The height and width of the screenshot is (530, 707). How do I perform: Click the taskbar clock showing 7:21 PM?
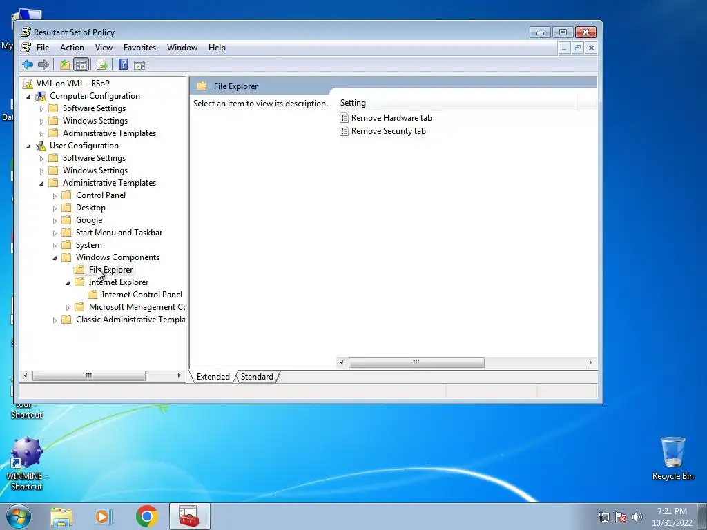(x=672, y=516)
